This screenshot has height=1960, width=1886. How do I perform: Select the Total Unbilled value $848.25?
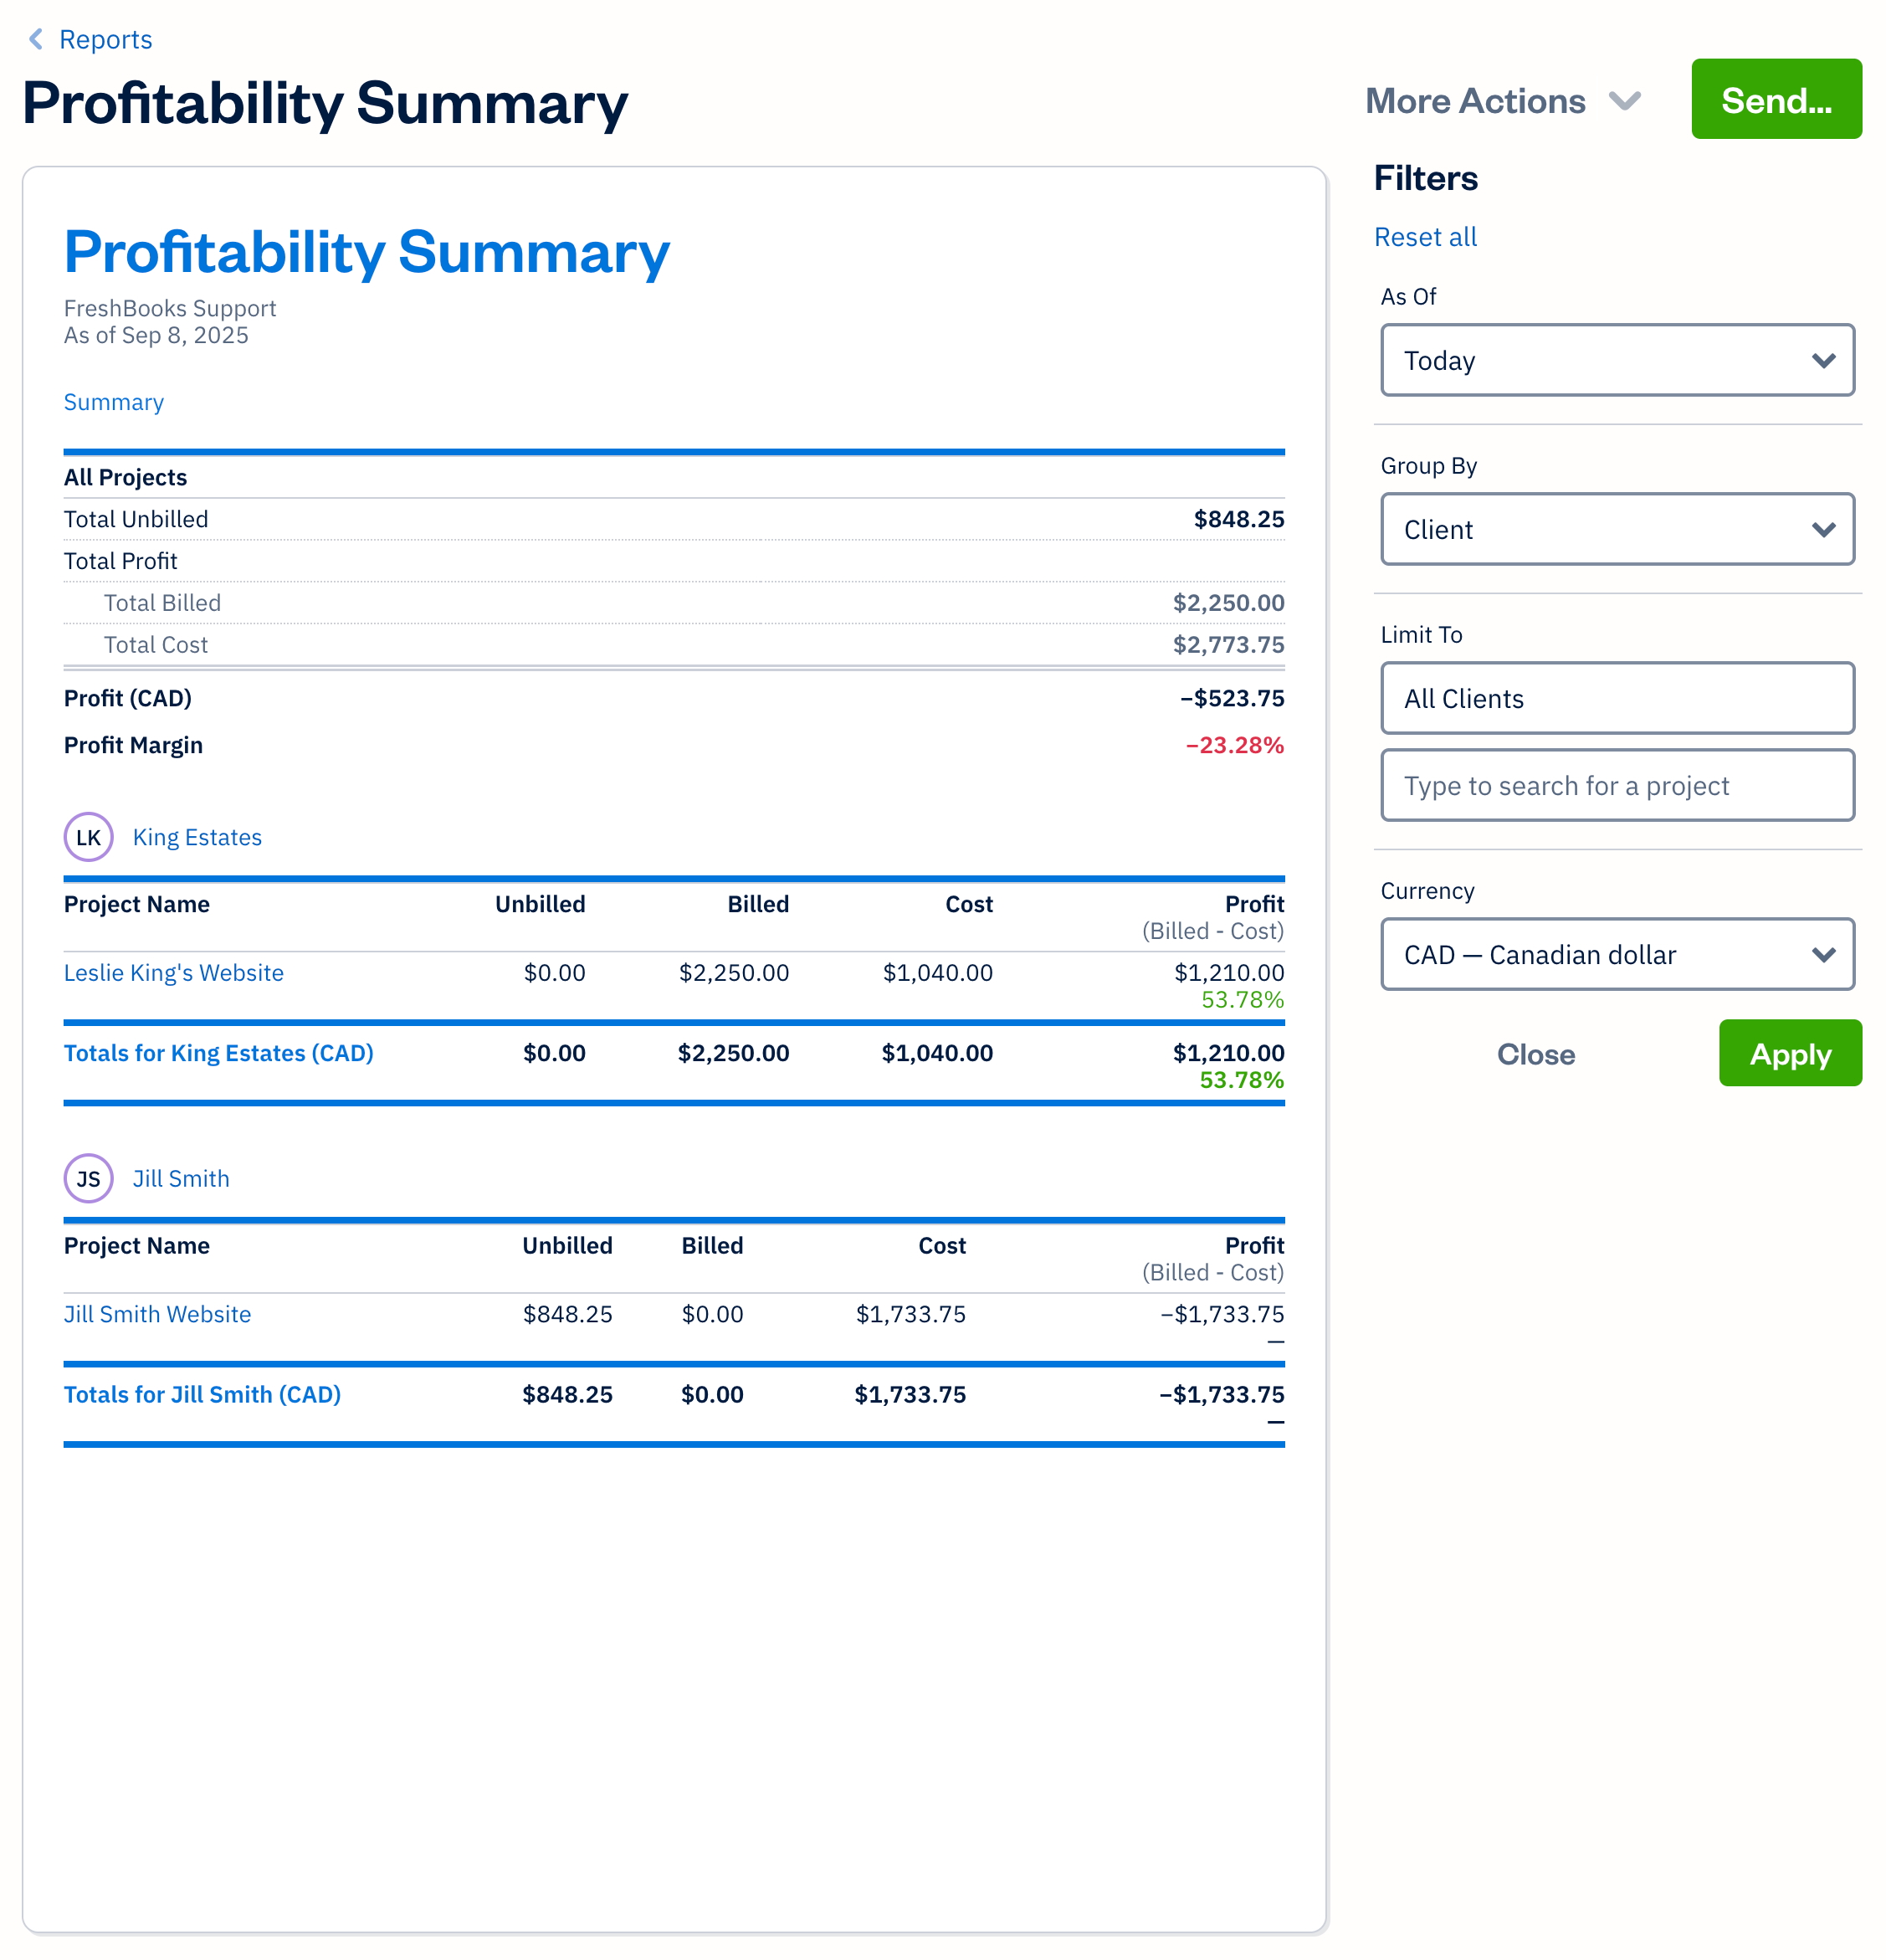tap(1239, 519)
